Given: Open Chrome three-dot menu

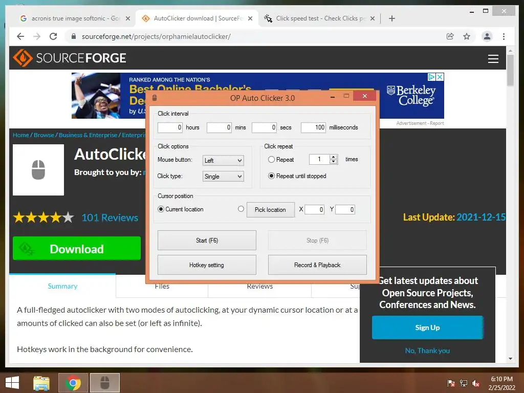Looking at the screenshot, I should (x=504, y=36).
